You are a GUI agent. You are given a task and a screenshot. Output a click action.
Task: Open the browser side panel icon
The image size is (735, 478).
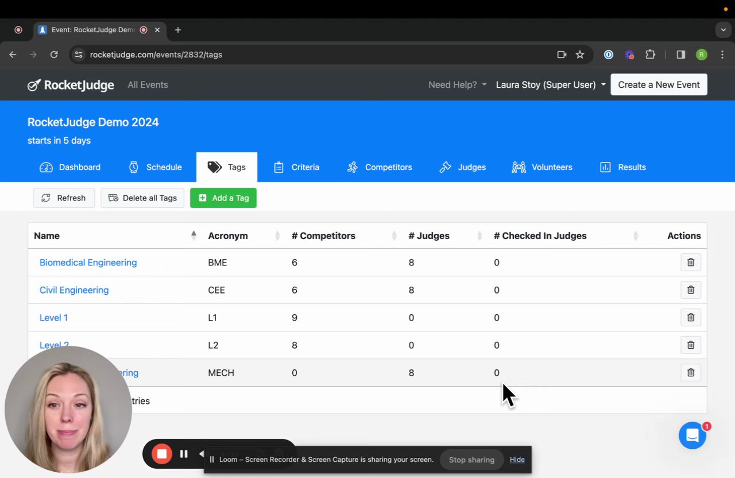681,55
